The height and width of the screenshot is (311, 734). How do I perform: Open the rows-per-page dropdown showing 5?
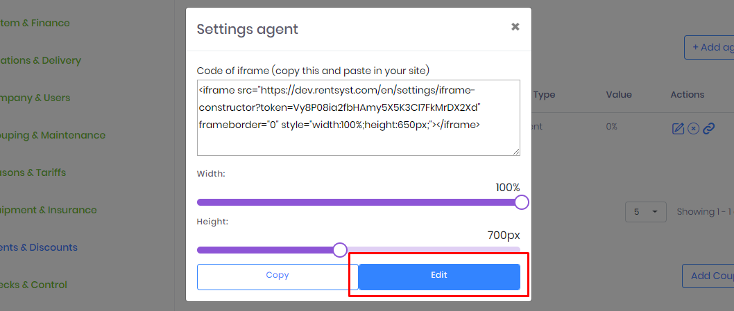(x=645, y=212)
